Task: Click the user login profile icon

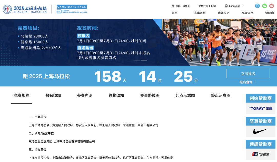Action: point(173,6)
